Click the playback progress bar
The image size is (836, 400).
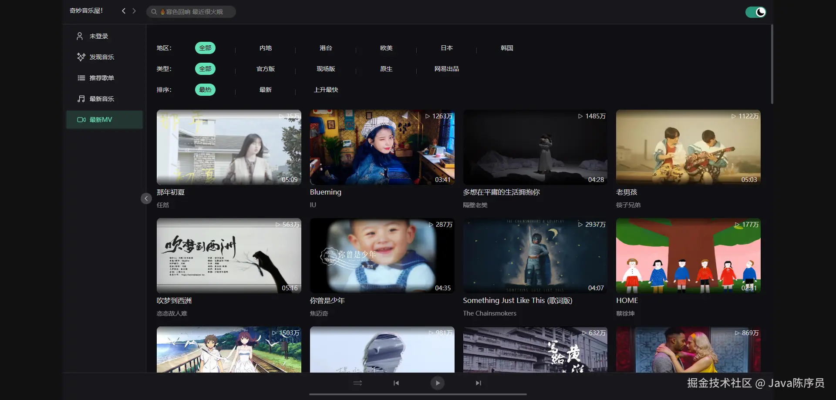[418, 394]
